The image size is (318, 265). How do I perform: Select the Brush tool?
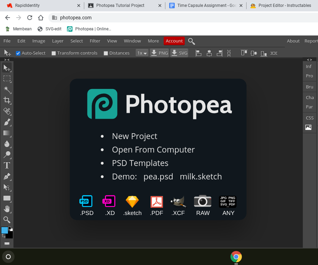click(7, 122)
